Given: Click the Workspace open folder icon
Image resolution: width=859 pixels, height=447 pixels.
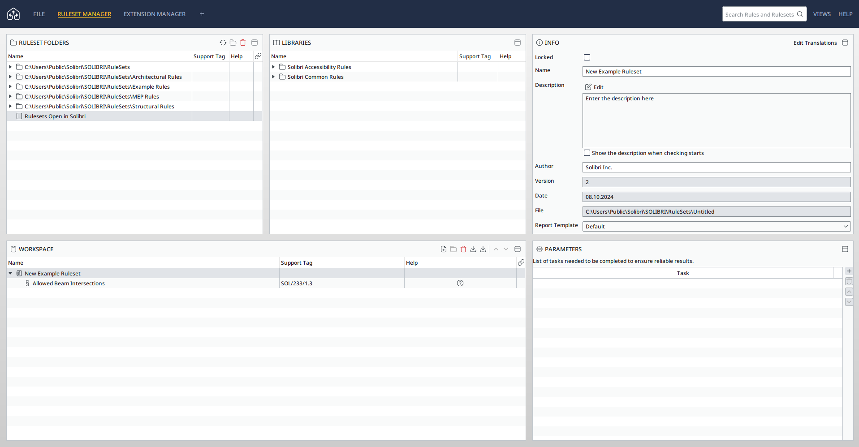Looking at the screenshot, I should coord(453,249).
